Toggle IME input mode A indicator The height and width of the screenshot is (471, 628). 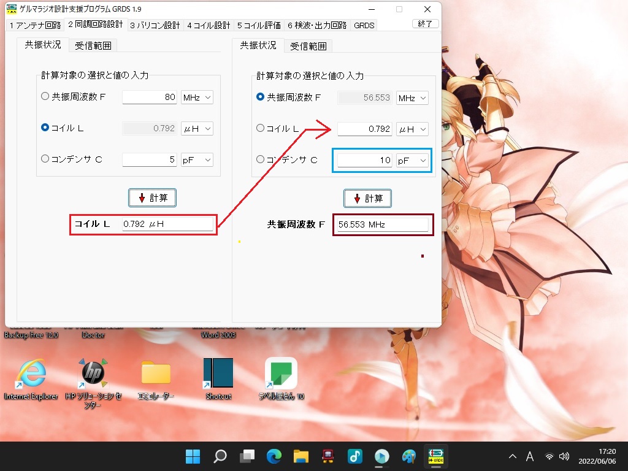pyautogui.click(x=529, y=456)
